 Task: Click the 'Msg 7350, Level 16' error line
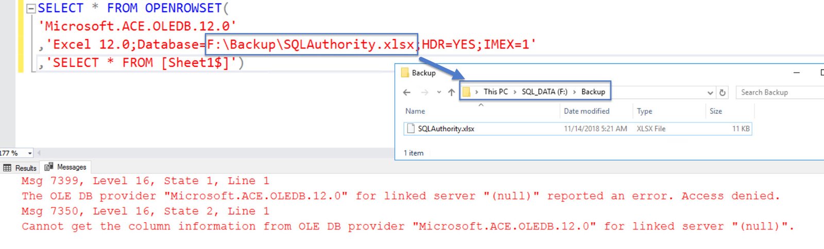145,211
